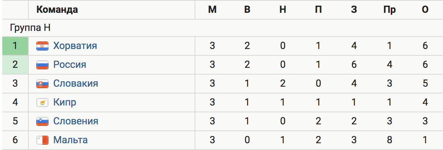The image size is (443, 150).
Task: Open the Мальта team link
Action: coord(70,140)
